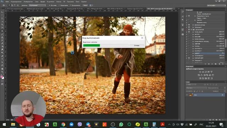Select the Eraser tool
This screenshot has height=128, width=227.
pyautogui.click(x=2, y=43)
